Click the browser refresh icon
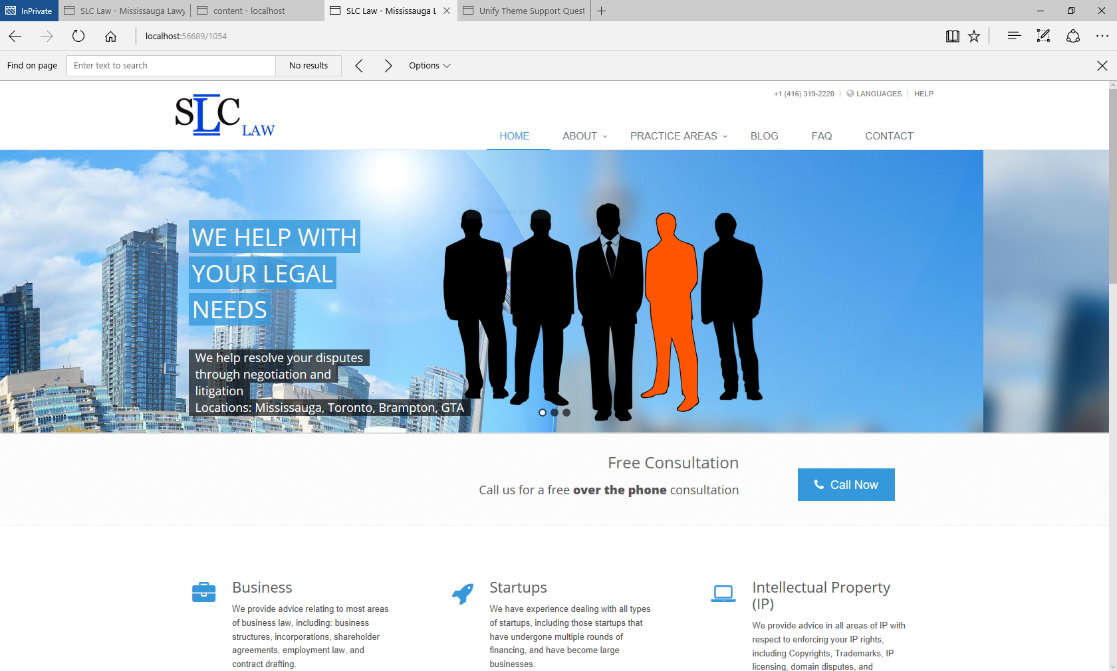The height and width of the screenshot is (671, 1117). point(78,37)
